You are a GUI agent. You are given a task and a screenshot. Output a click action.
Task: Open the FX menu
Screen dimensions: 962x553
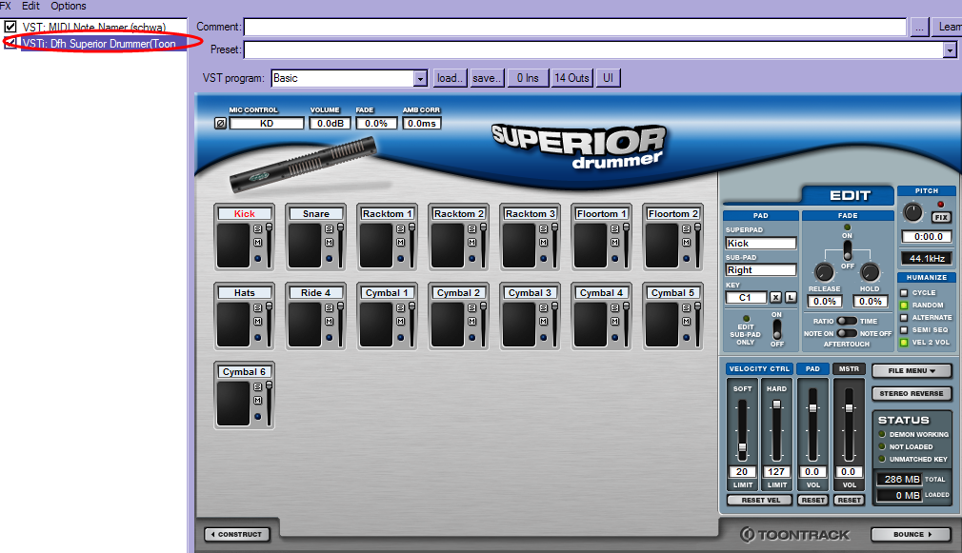[x=6, y=6]
